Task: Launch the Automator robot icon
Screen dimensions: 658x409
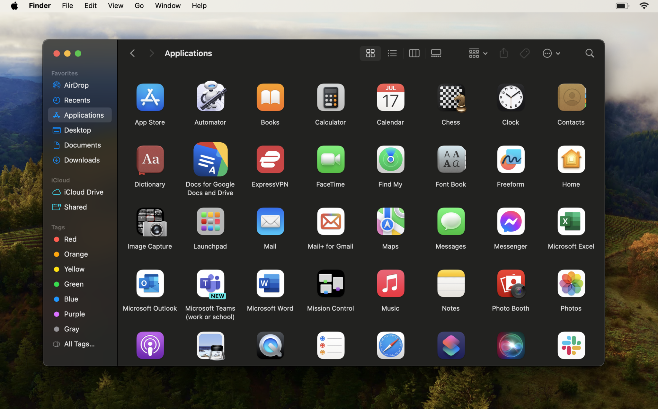Action: [210, 97]
